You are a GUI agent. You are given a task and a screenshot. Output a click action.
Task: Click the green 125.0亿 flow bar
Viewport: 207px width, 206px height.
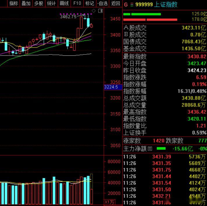click(142, 14)
